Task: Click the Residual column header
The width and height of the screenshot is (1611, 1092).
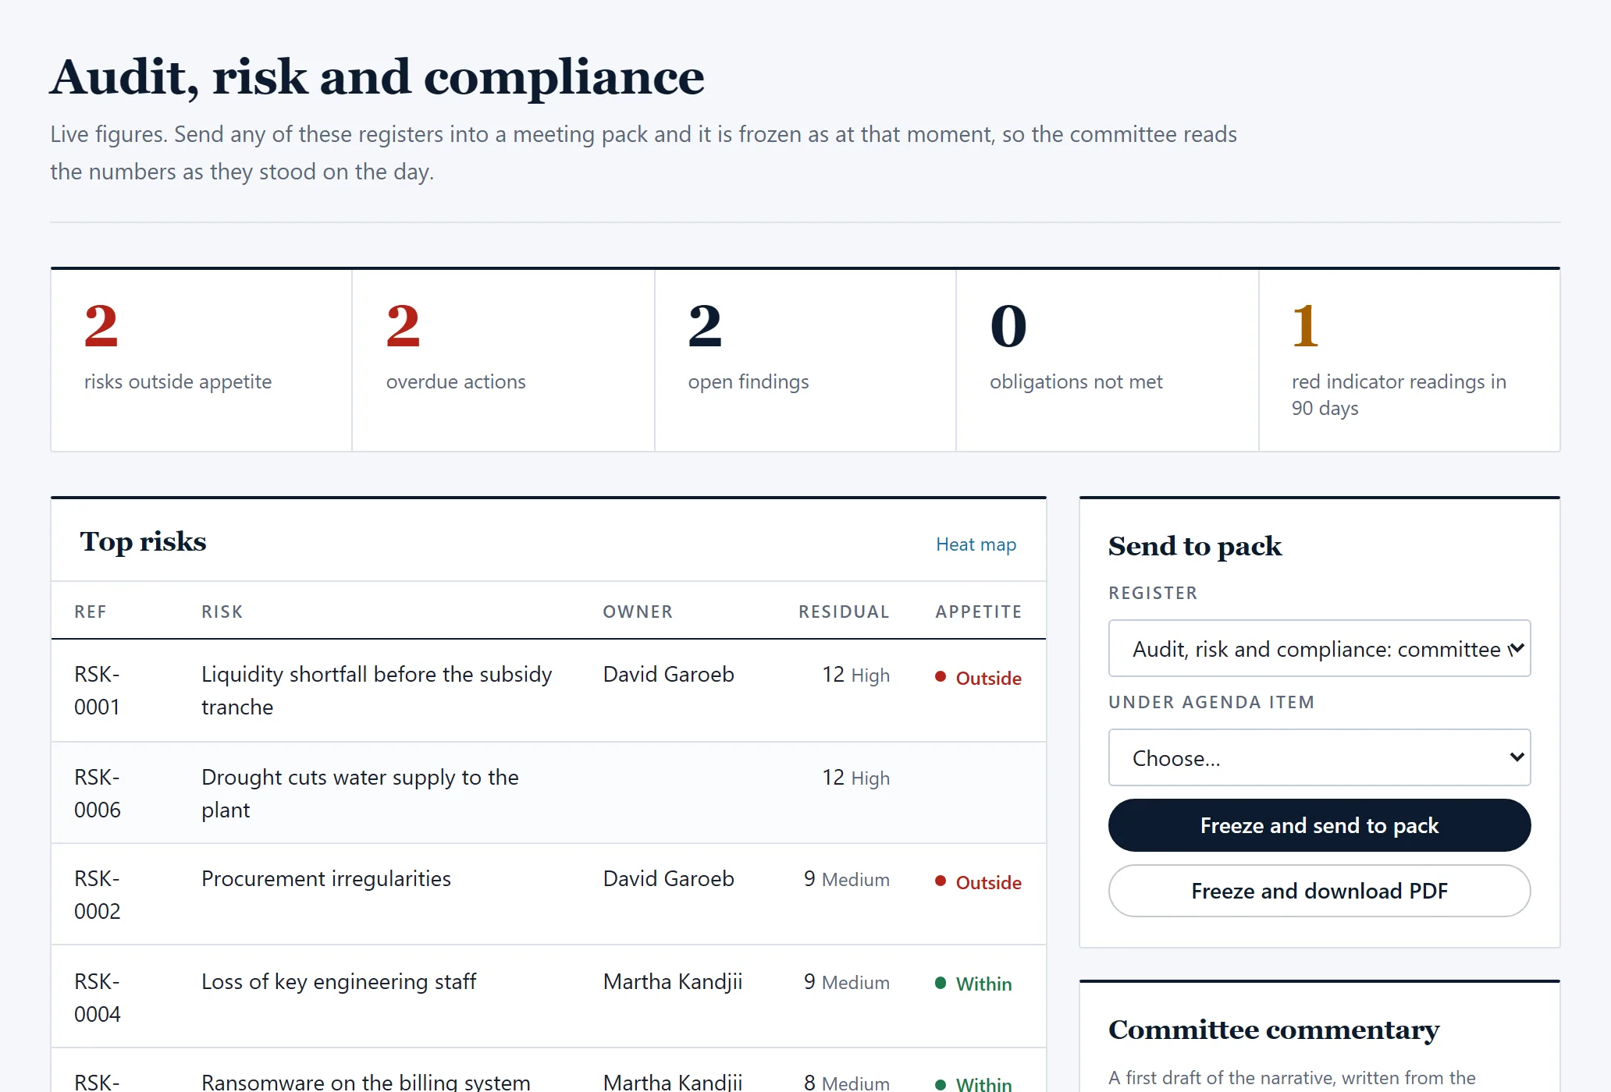Action: (844, 612)
